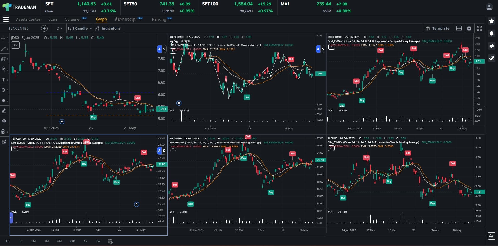Collapse the indicator legend on BIDU80 chart

point(331,148)
